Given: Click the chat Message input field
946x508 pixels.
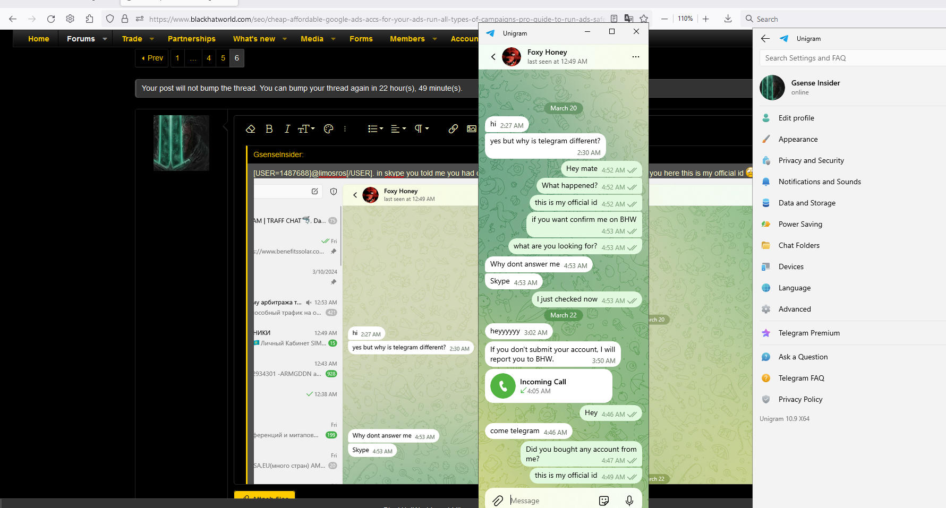Looking at the screenshot, I should 551,501.
